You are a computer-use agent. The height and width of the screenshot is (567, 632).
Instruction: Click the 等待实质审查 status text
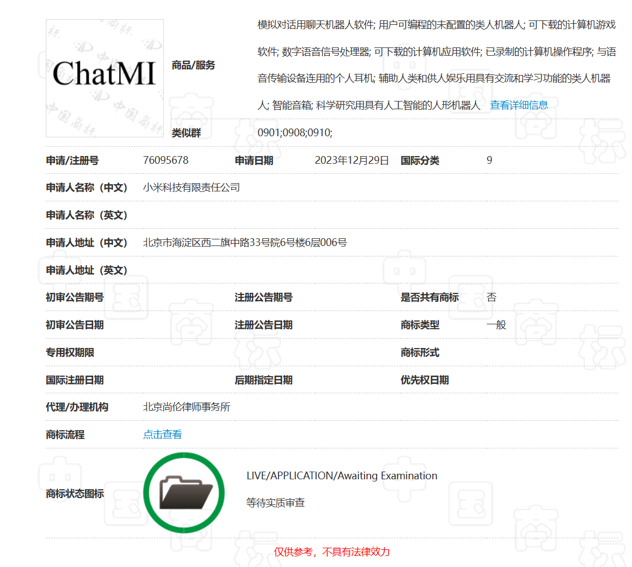coord(275,502)
